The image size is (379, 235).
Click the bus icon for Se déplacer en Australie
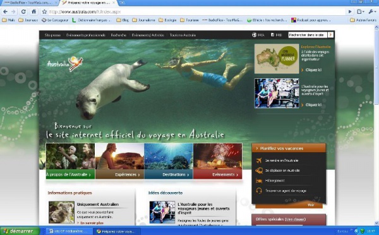tap(258, 171)
